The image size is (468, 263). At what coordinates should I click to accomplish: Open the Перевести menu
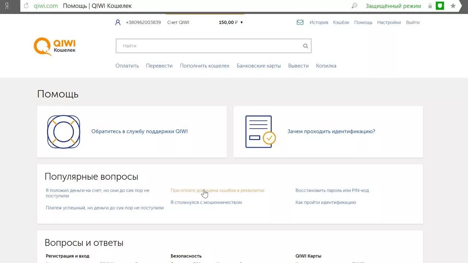[x=159, y=66]
